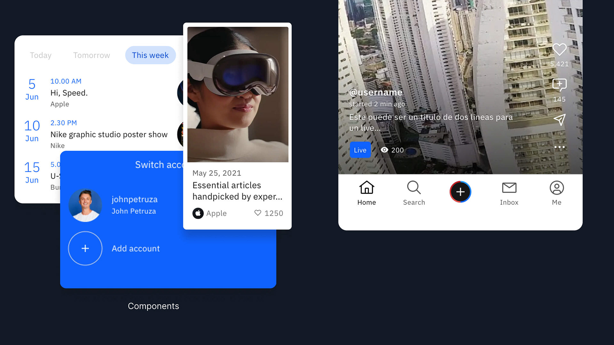Open the VR headset article thumbnail
This screenshot has height=345, width=614.
[238, 95]
